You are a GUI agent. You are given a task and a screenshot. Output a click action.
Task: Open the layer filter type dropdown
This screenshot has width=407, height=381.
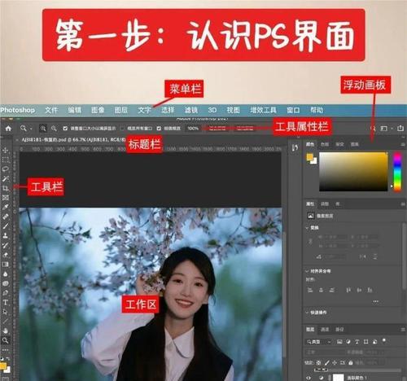[318, 342]
